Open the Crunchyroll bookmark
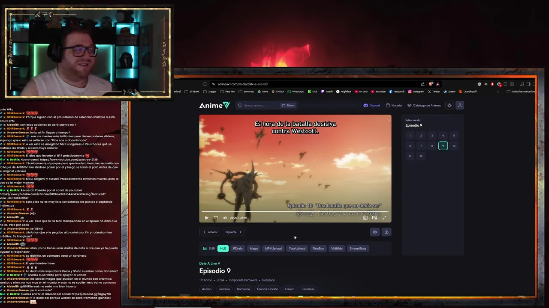This screenshot has width=549, height=308. [468, 92]
